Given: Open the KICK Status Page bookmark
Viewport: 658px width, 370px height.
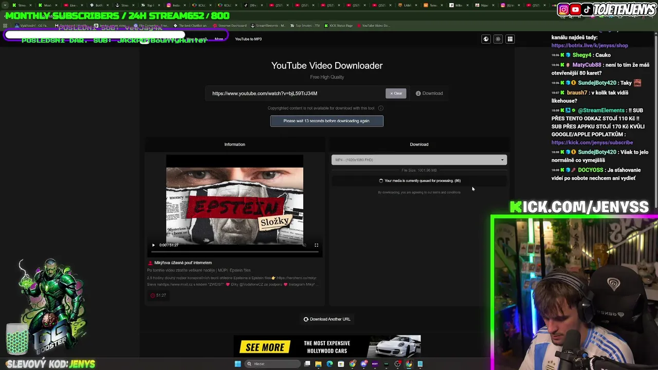Looking at the screenshot, I should (339, 26).
